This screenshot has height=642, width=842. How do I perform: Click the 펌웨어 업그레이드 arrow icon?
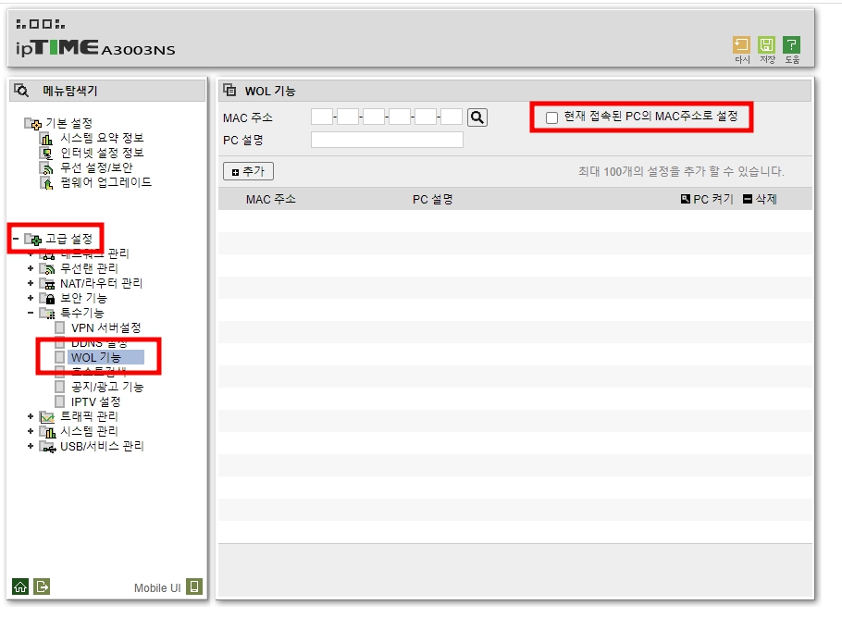[46, 183]
